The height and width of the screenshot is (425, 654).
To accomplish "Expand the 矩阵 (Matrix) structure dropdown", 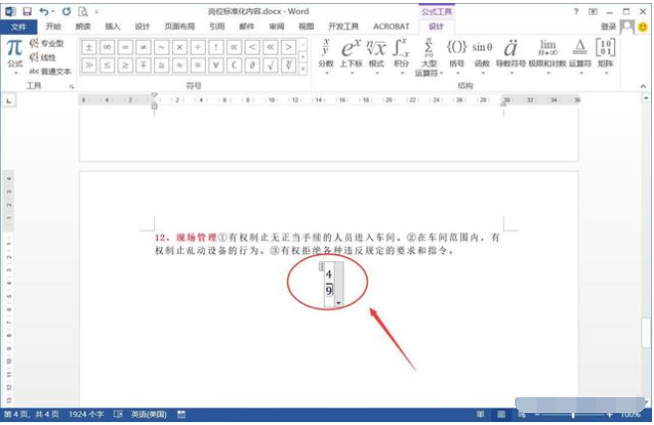I will pos(604,54).
